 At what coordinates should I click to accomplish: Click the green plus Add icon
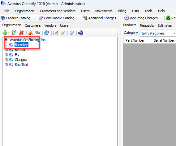5,33
